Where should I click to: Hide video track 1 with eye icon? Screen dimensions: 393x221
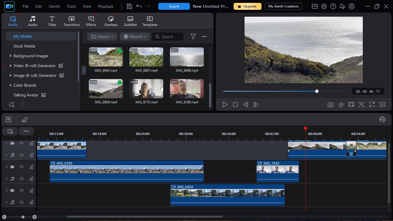pyautogui.click(x=22, y=143)
